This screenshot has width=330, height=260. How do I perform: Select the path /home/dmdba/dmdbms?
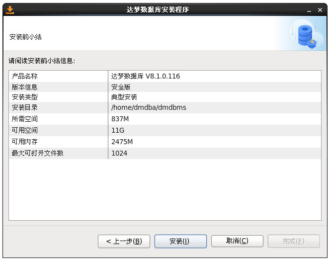149,107
